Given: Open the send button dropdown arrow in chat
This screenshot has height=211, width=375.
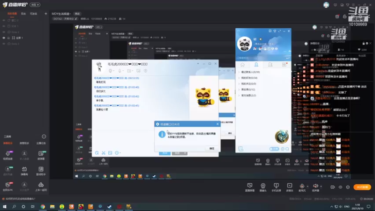Looking at the screenshot, I should (x=185, y=153).
